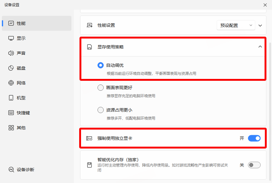This screenshot has width=272, height=183.
Task: Expand the 性能设置 section chevron
Action: 260,25
